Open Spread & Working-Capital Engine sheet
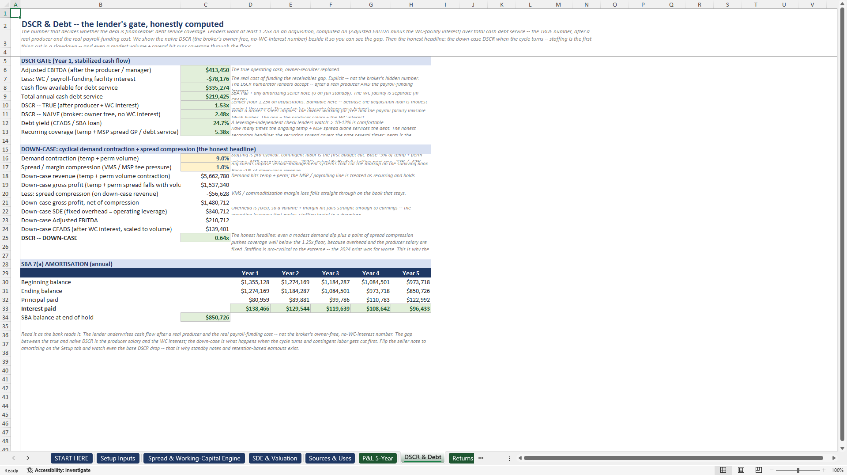Screen dimensions: 847x475 click(194, 458)
